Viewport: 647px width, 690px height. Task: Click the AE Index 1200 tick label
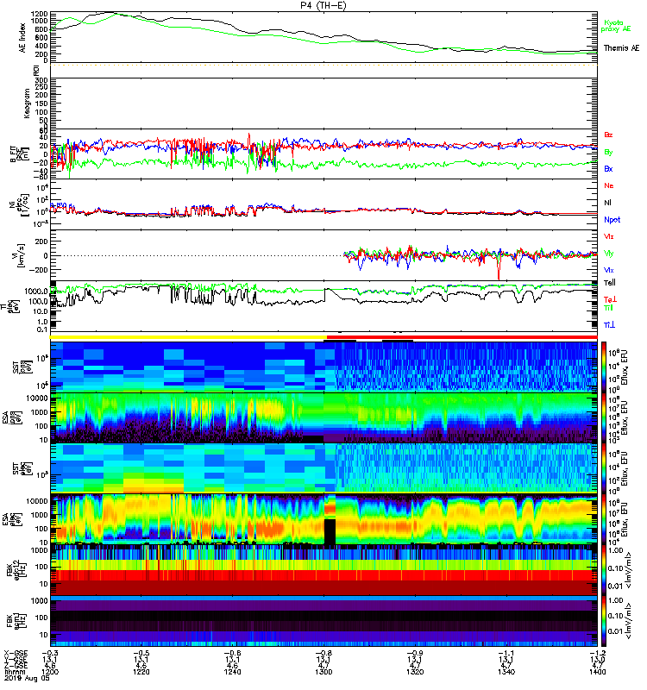click(39, 13)
